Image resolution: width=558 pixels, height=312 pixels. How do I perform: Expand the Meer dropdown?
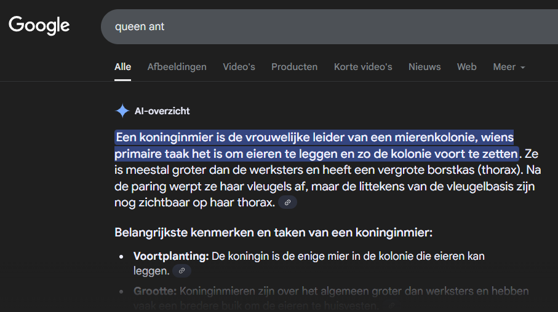pos(509,67)
